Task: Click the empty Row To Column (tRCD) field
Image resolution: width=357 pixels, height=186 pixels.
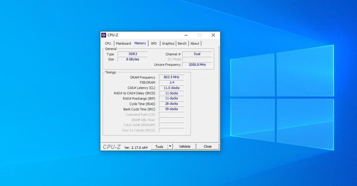Action: tap(171, 131)
